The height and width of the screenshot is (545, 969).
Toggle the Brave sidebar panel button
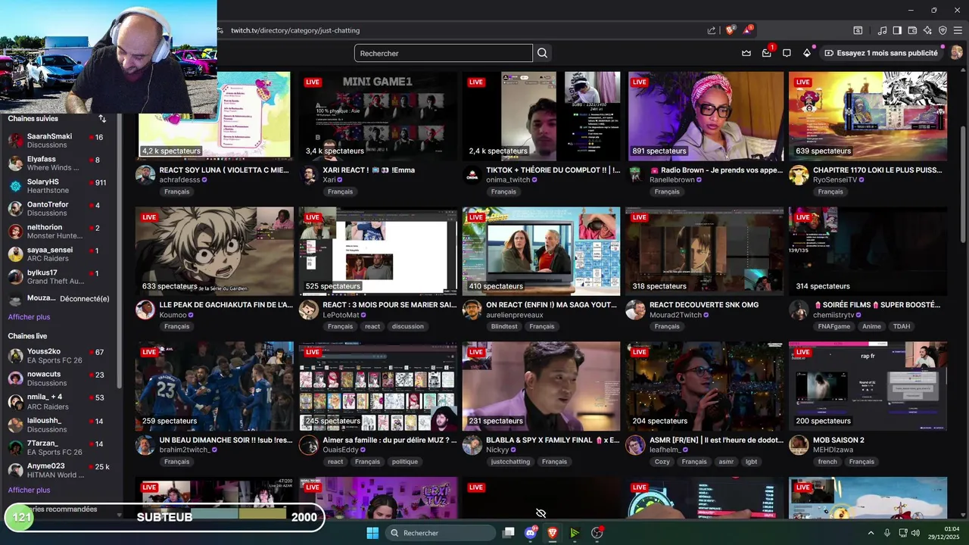pos(897,30)
